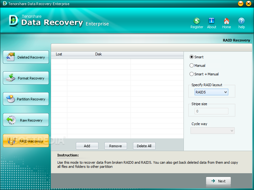254x190 pixels.
Task: Click the 'Specify RAID layout' label
Action: [207, 85]
